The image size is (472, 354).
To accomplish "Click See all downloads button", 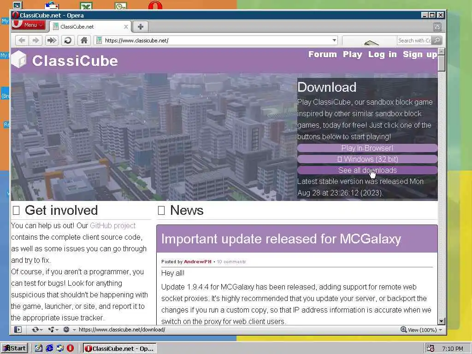I will pos(367,170).
